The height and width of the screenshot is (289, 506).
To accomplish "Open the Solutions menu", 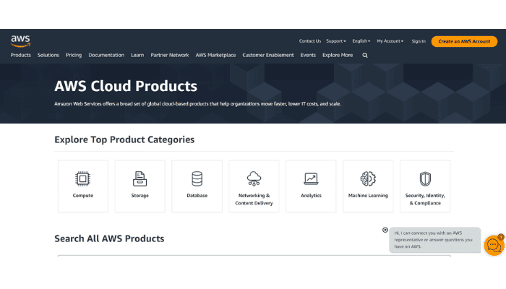I will (x=48, y=55).
